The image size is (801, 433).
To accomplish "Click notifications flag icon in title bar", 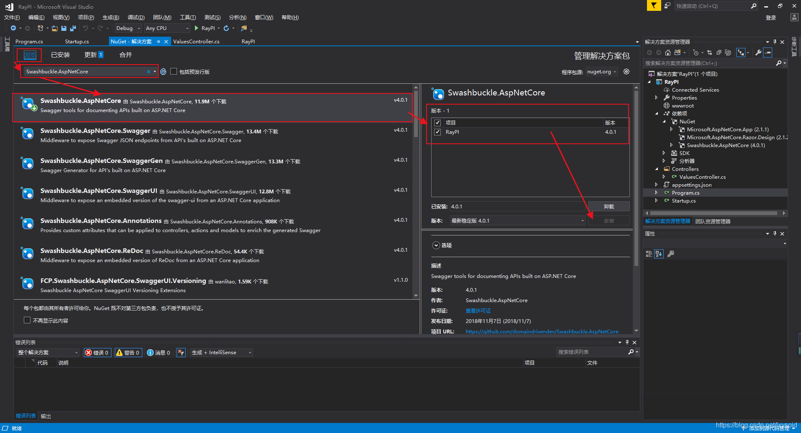I will [x=654, y=5].
